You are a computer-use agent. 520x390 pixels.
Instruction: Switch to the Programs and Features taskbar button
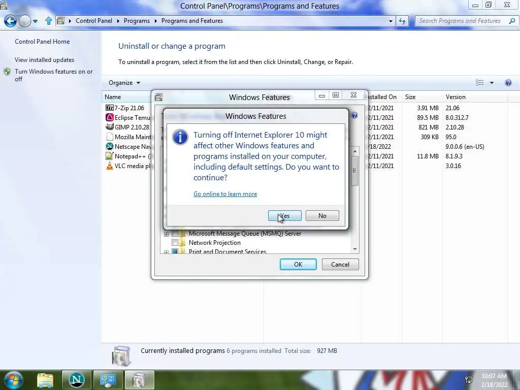pyautogui.click(x=139, y=380)
